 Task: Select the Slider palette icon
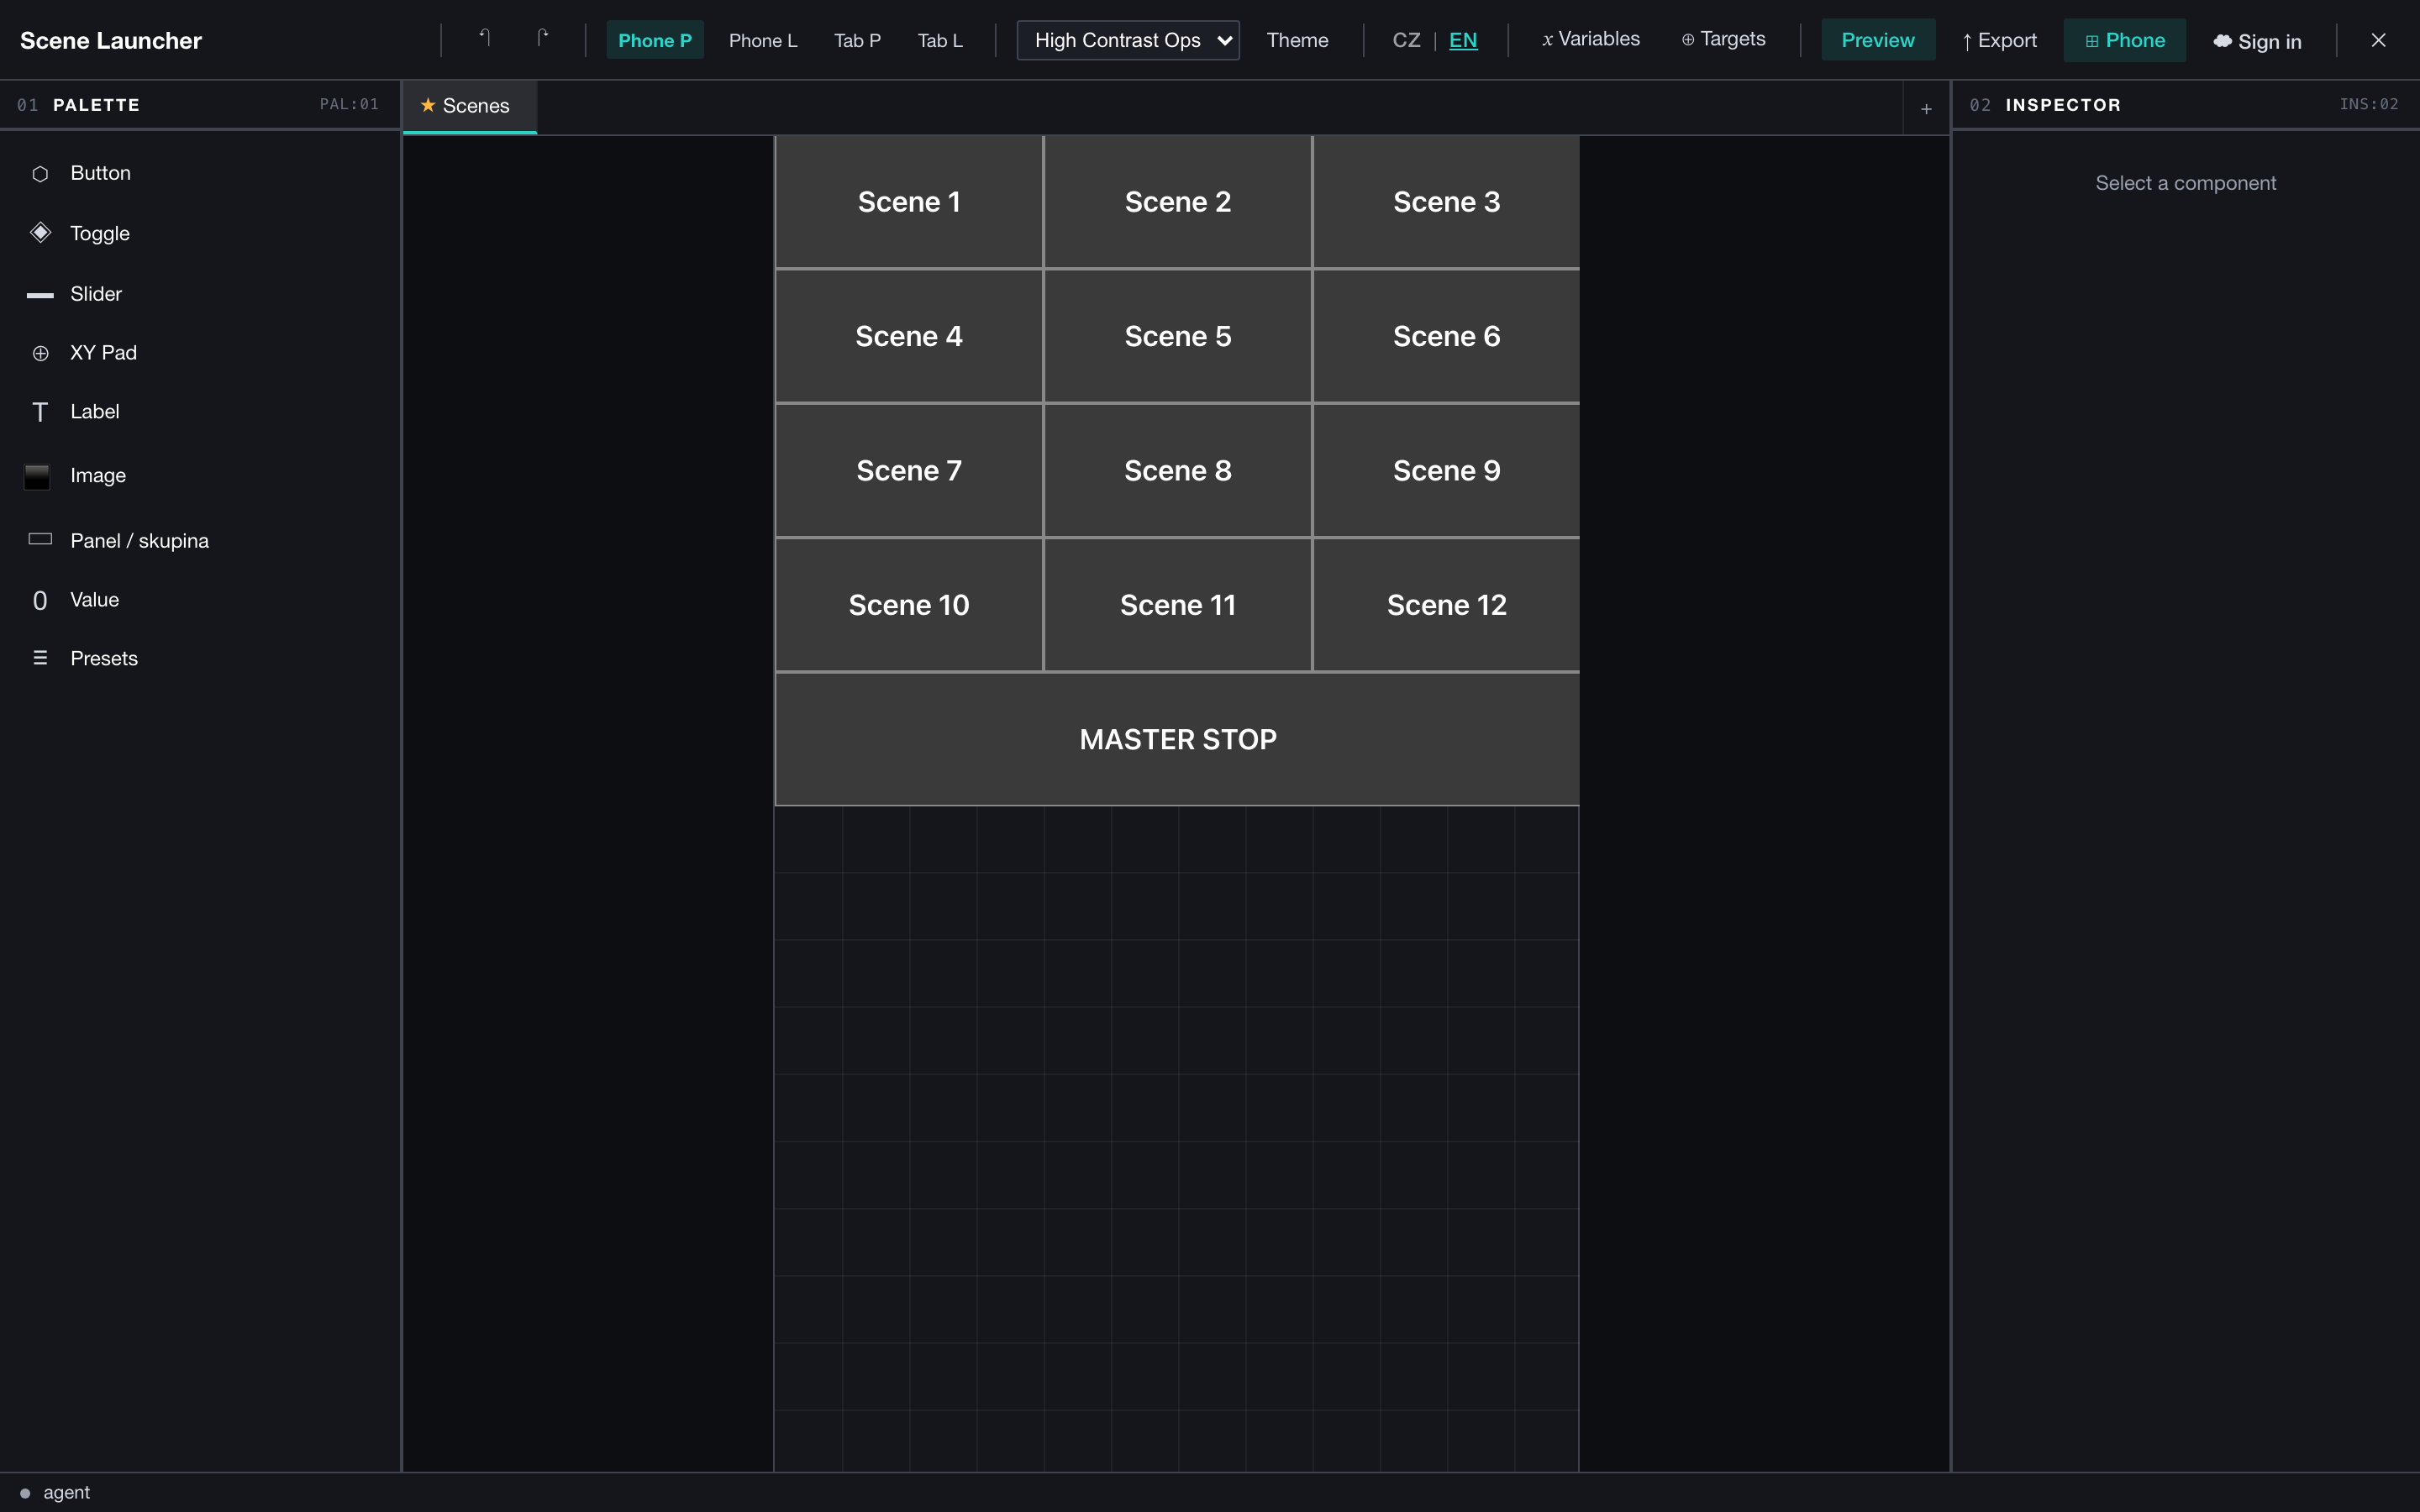40,295
